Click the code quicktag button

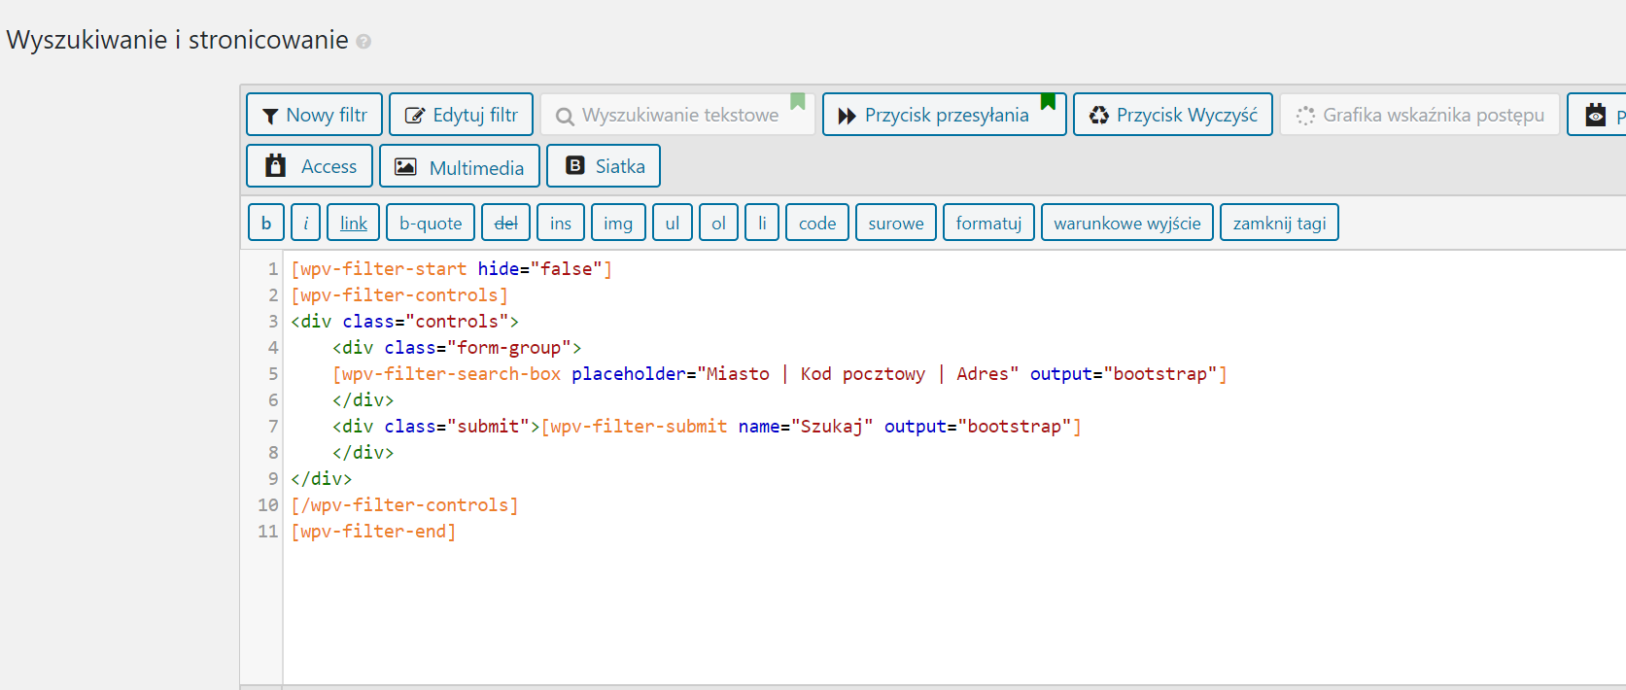[x=817, y=223]
